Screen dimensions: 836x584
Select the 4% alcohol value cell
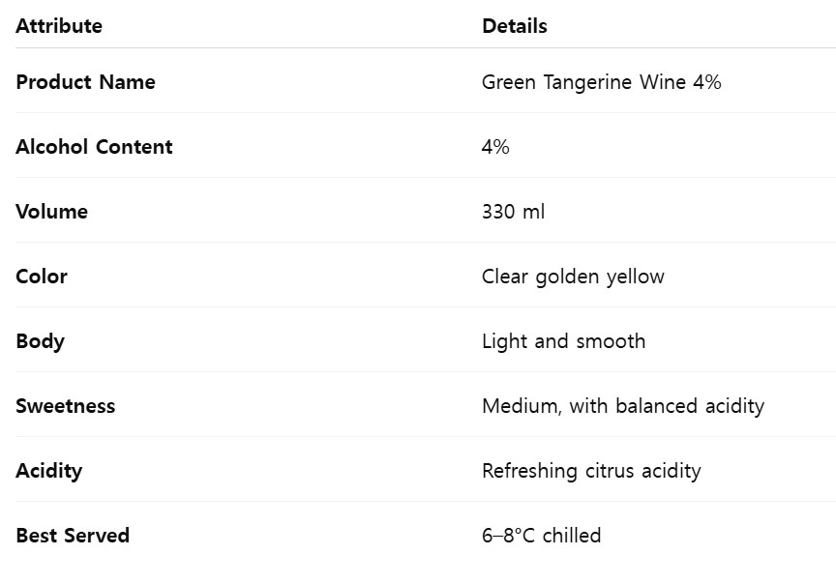pos(495,147)
